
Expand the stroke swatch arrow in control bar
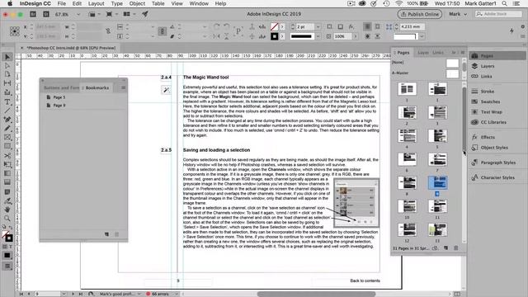[282, 36]
